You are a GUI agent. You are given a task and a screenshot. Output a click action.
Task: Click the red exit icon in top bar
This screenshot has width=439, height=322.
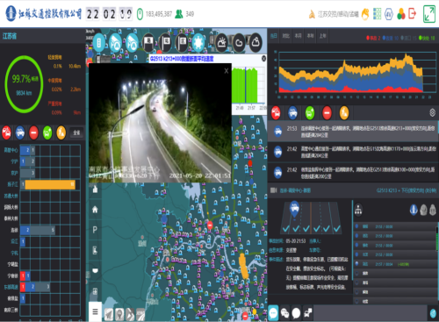pyautogui.click(x=413, y=13)
